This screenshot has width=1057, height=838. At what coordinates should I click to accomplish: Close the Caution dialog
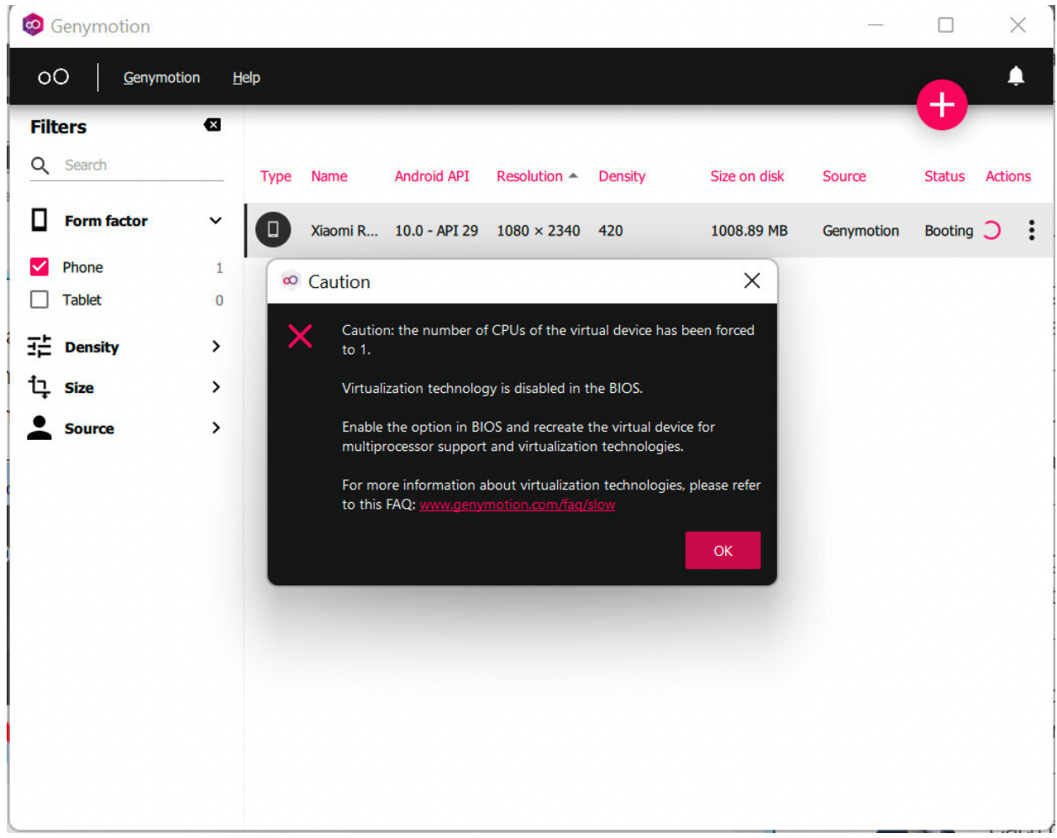[x=752, y=280]
